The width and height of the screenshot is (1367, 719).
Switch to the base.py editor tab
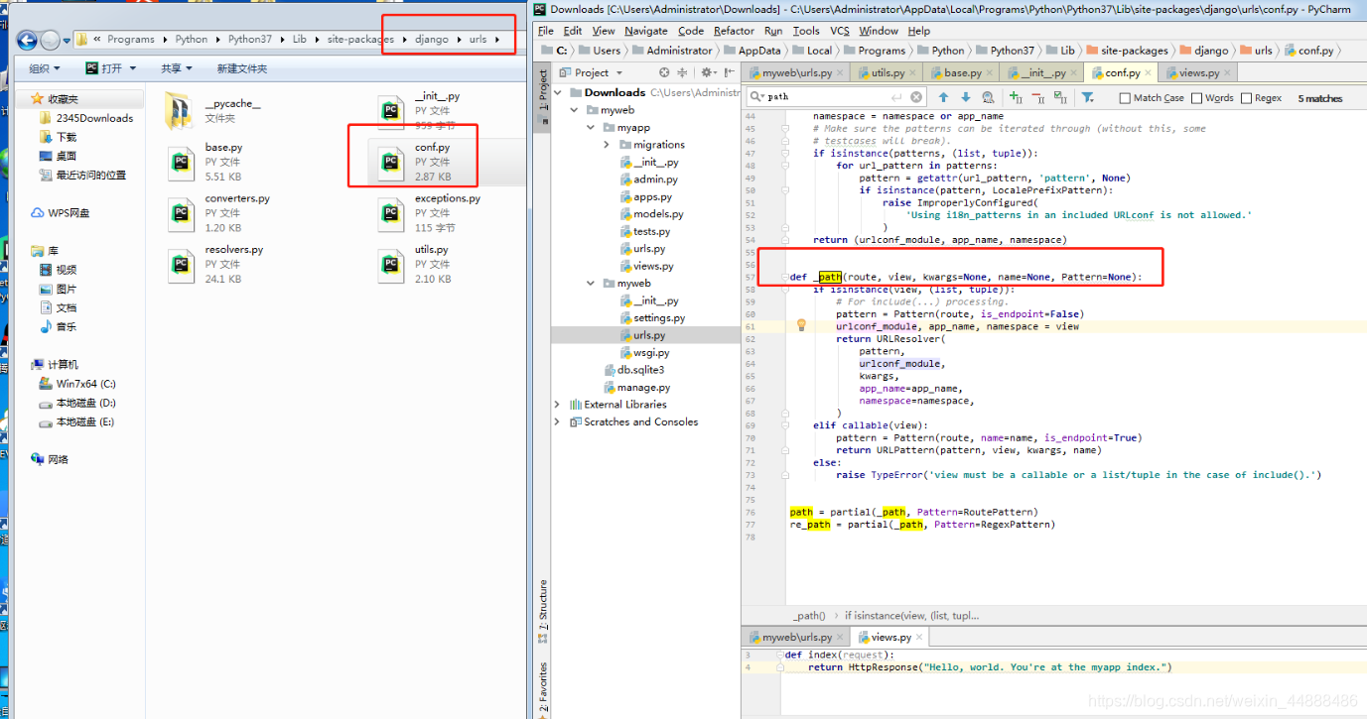(x=959, y=72)
